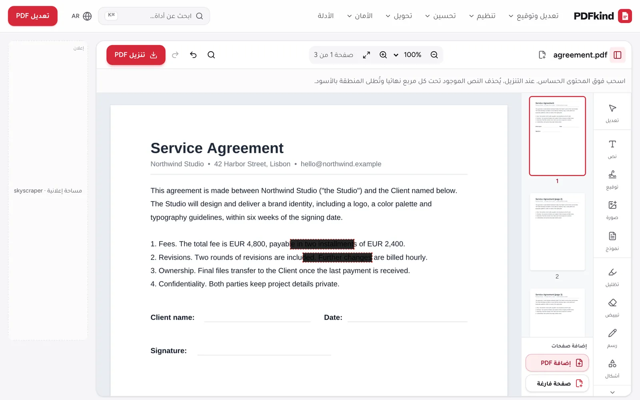Select the page 2 thumbnail
640x400 pixels.
pyautogui.click(x=557, y=232)
